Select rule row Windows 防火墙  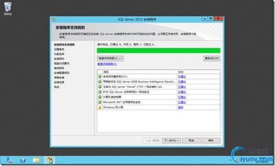(x=158, y=107)
